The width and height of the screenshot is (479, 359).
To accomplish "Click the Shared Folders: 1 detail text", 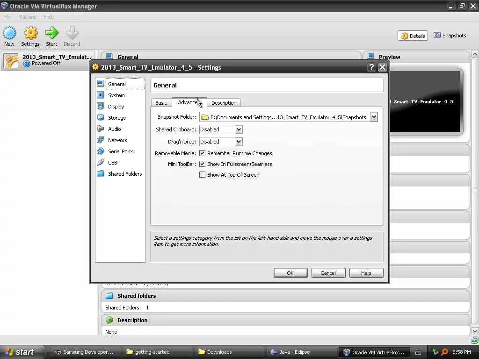I will (x=127, y=308).
